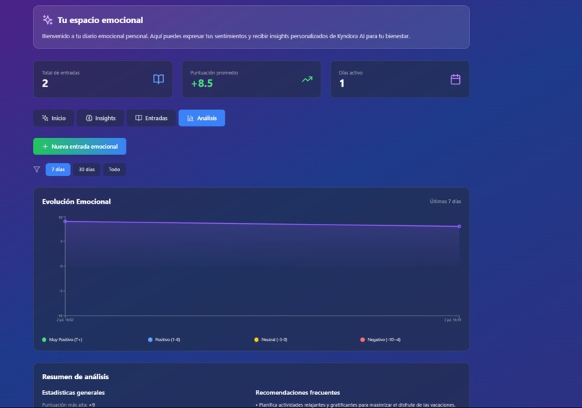
Task: Open the Inicio tab
Action: [53, 118]
